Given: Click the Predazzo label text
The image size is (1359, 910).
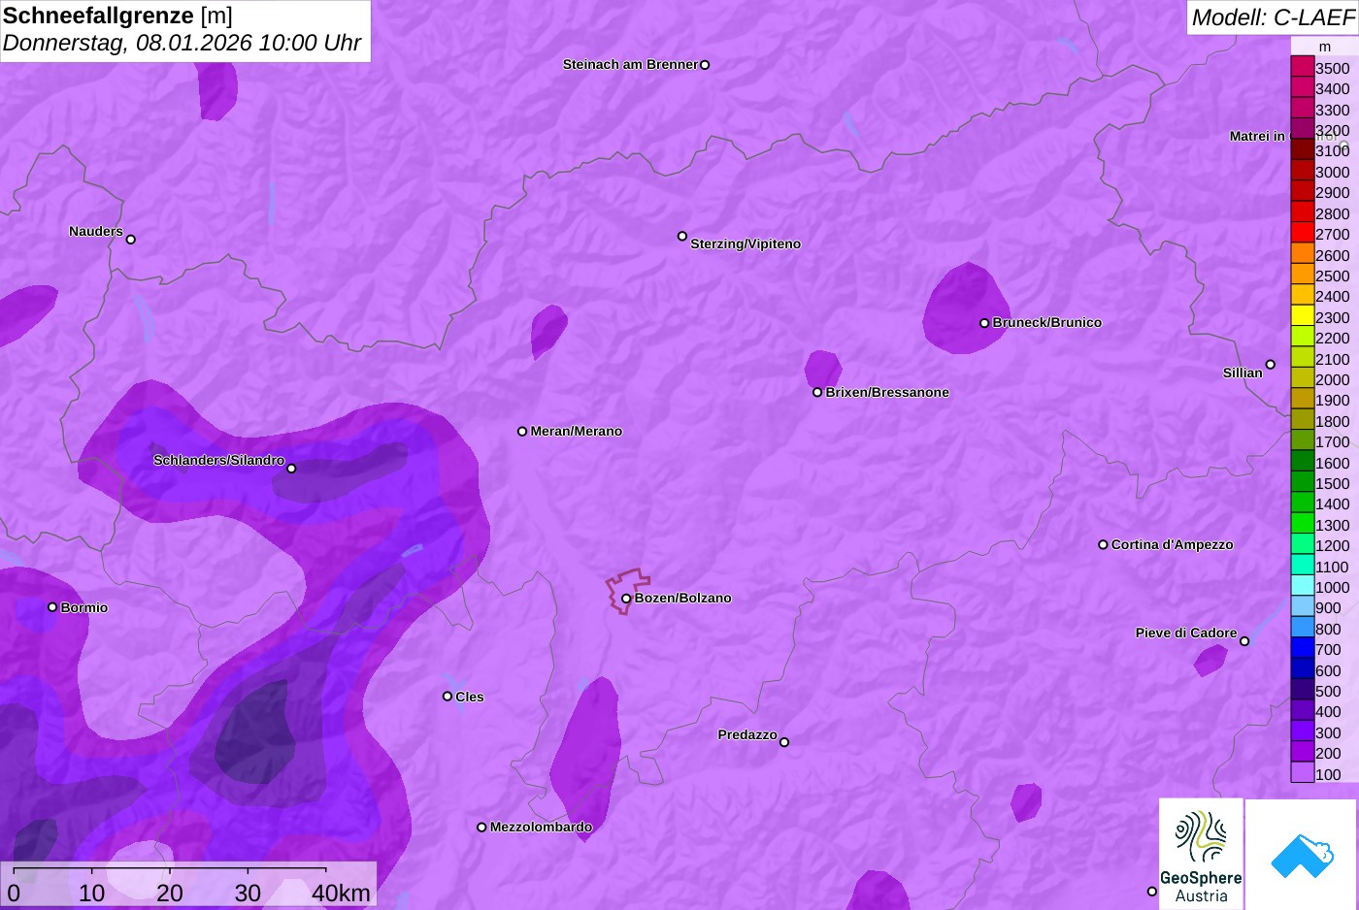Looking at the screenshot, I should [747, 735].
